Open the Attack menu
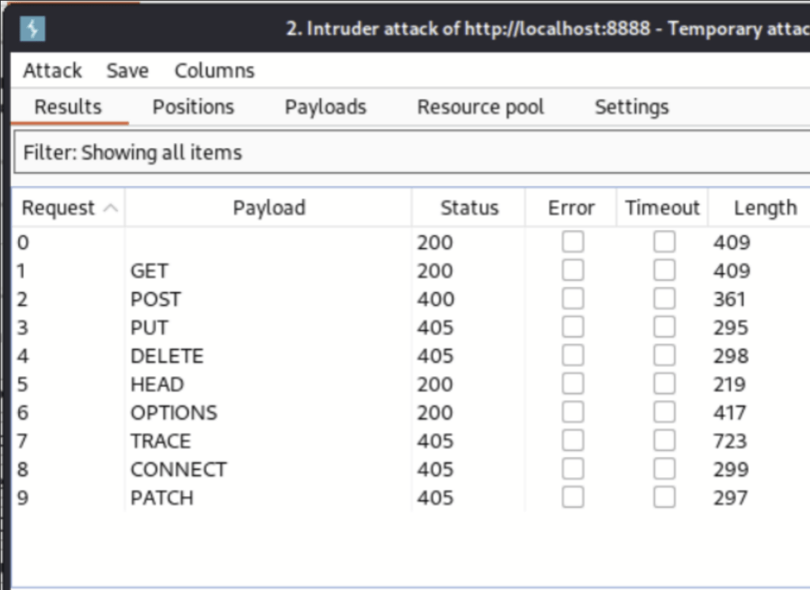This screenshot has width=810, height=590. click(x=52, y=70)
